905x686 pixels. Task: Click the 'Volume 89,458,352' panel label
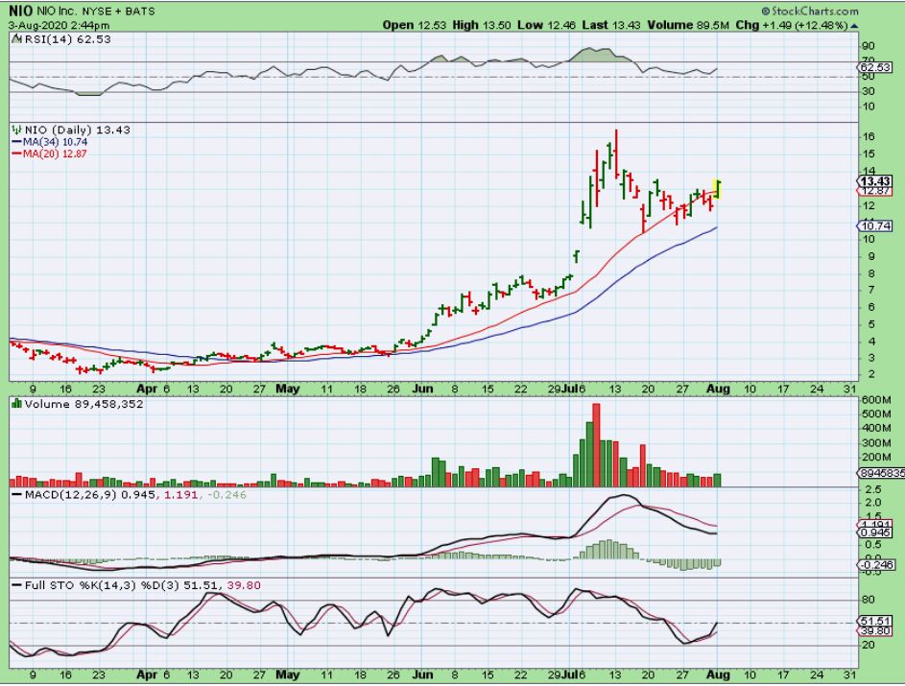coord(84,404)
